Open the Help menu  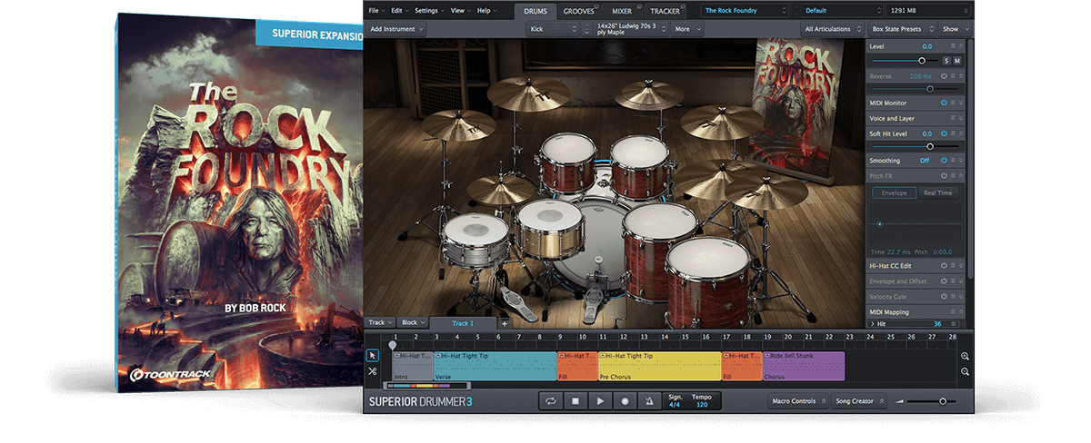pos(485,11)
